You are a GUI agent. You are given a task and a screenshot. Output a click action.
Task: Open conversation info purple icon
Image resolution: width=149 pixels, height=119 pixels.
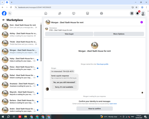[x=142, y=22]
